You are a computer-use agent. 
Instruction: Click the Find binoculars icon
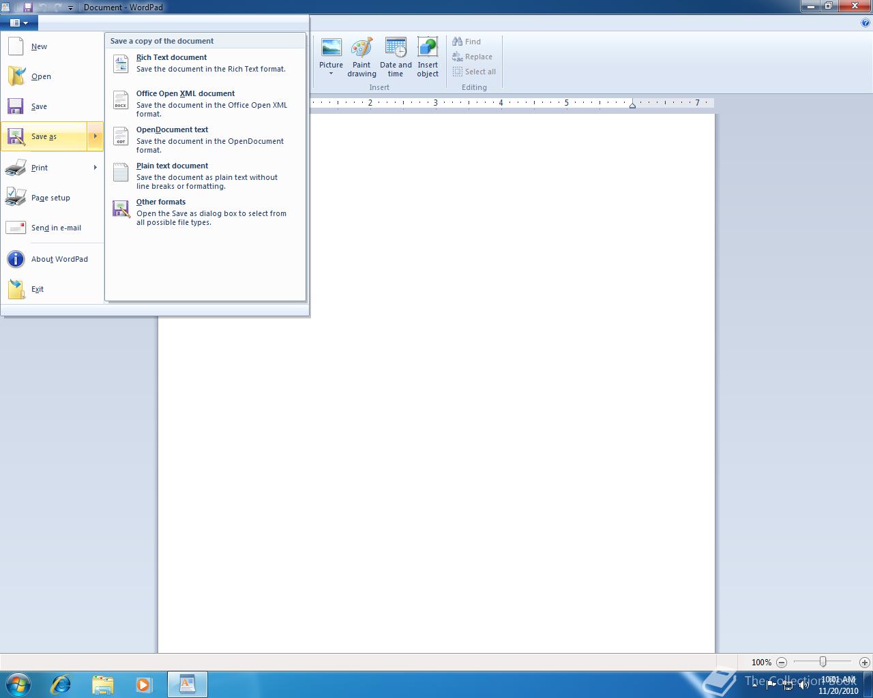[x=458, y=42]
